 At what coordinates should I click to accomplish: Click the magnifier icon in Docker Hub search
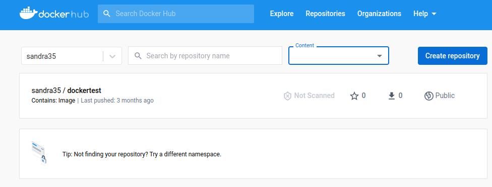click(107, 14)
